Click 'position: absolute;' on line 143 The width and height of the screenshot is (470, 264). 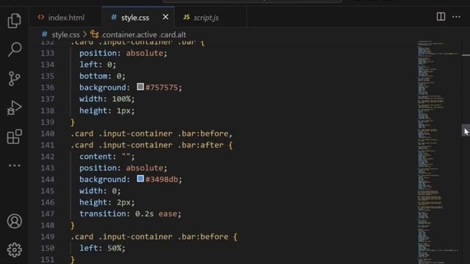click(123, 168)
